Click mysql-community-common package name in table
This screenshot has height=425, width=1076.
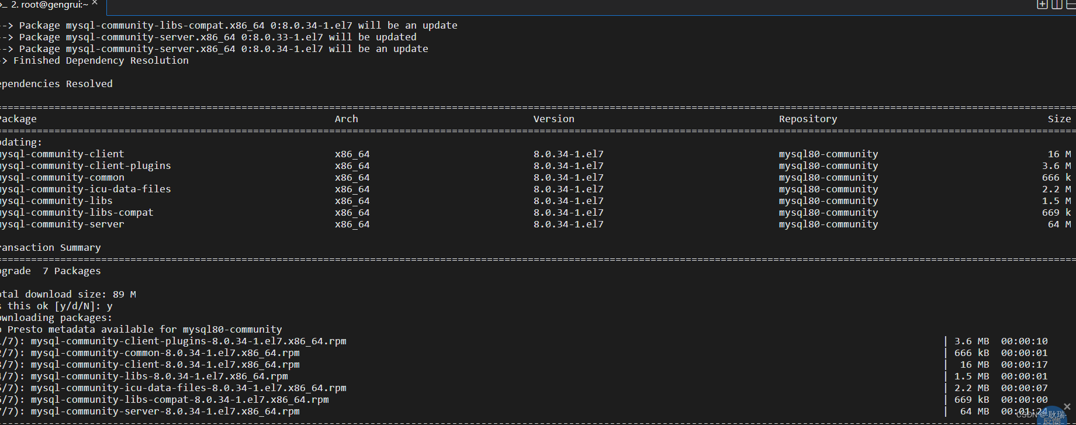(62, 177)
